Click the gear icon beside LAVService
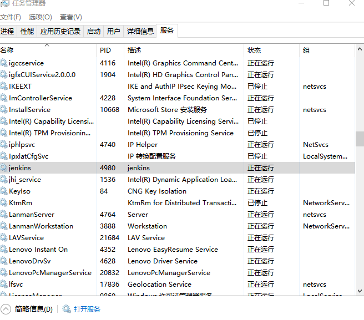The image size is (364, 320). (x=4, y=237)
